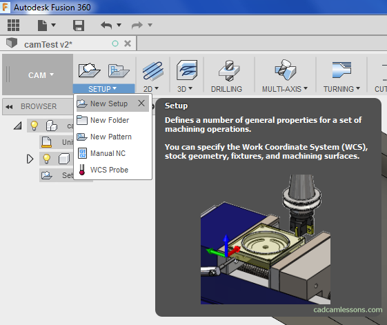Open the redo history dropdown arrow
This screenshot has height=325, width=387.
(x=150, y=25)
